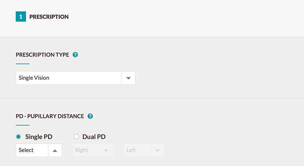
Task: Open the Right PD dropdown
Action: tap(93, 150)
